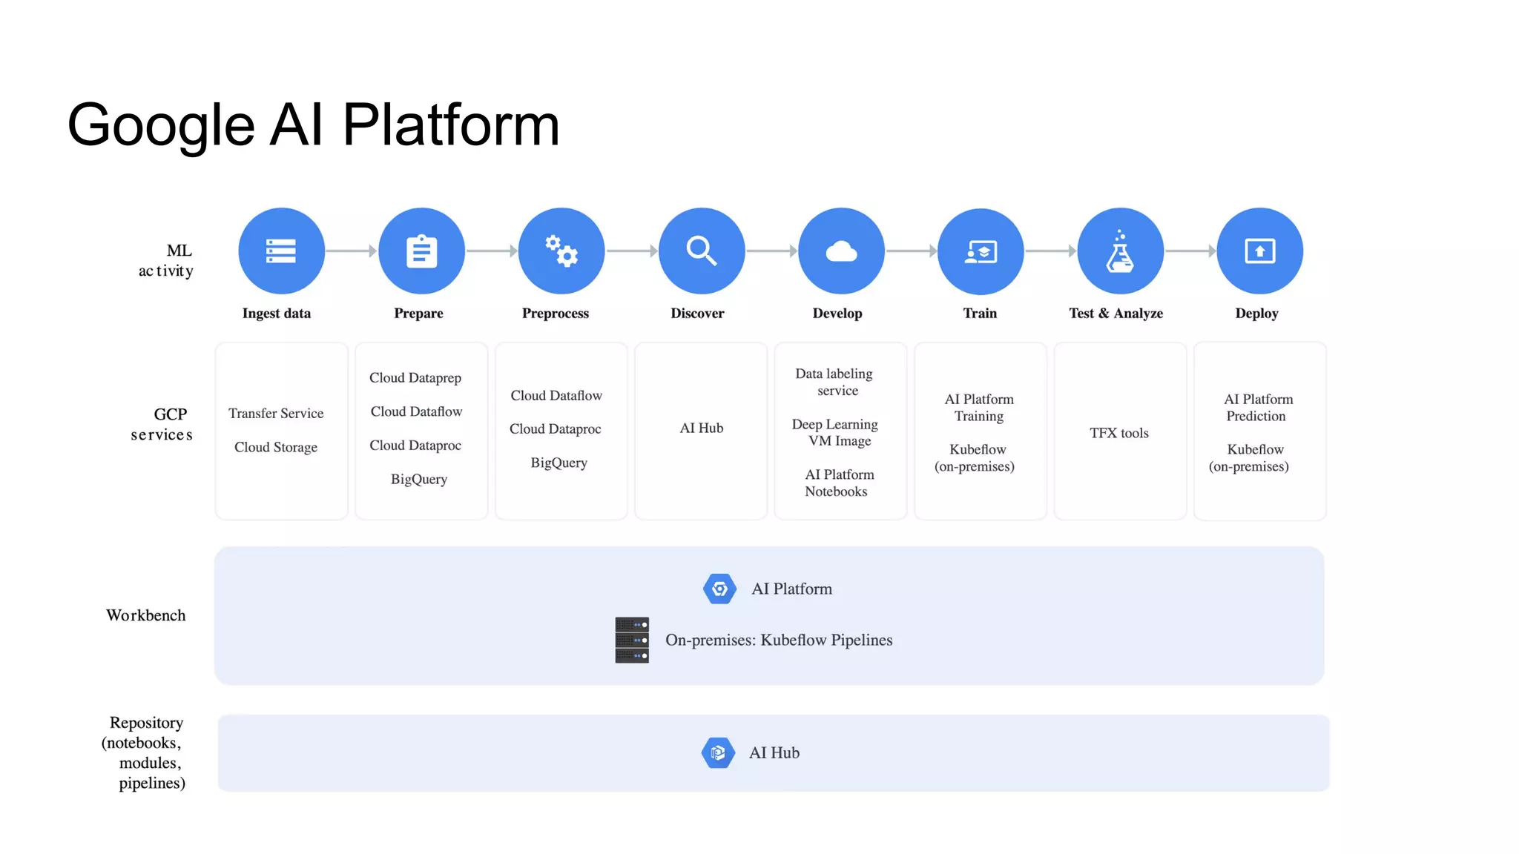Click 'Deep Learning VM Image' text

click(835, 433)
